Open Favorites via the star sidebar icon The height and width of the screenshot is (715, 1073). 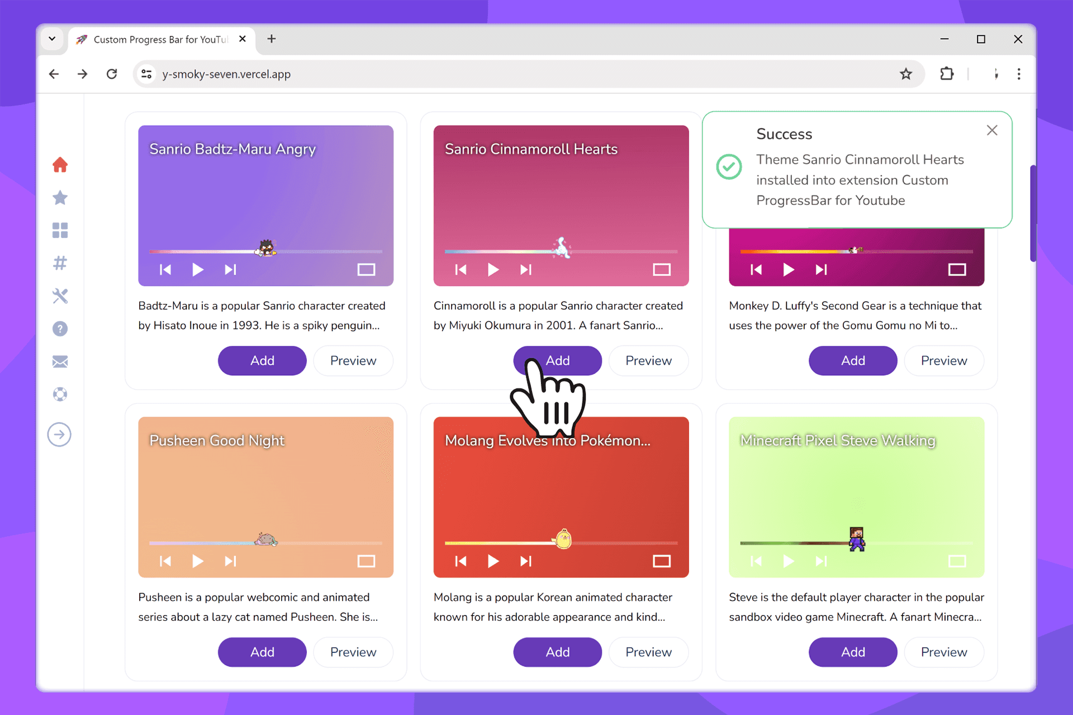pyautogui.click(x=60, y=197)
